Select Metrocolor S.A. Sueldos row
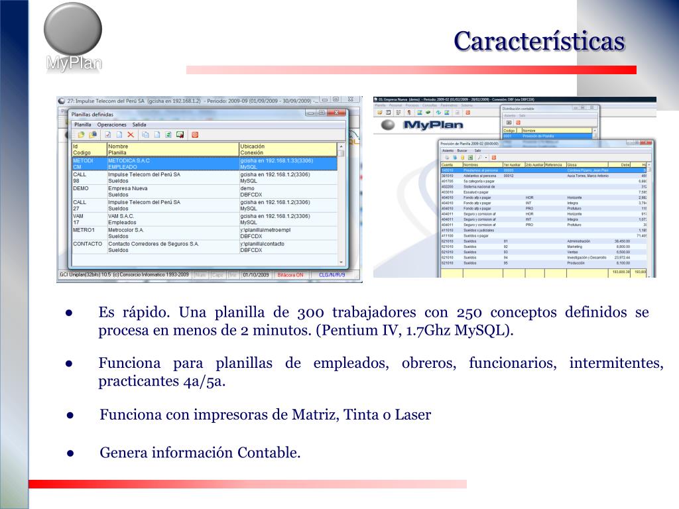This screenshot has height=509, width=679. pyautogui.click(x=204, y=233)
